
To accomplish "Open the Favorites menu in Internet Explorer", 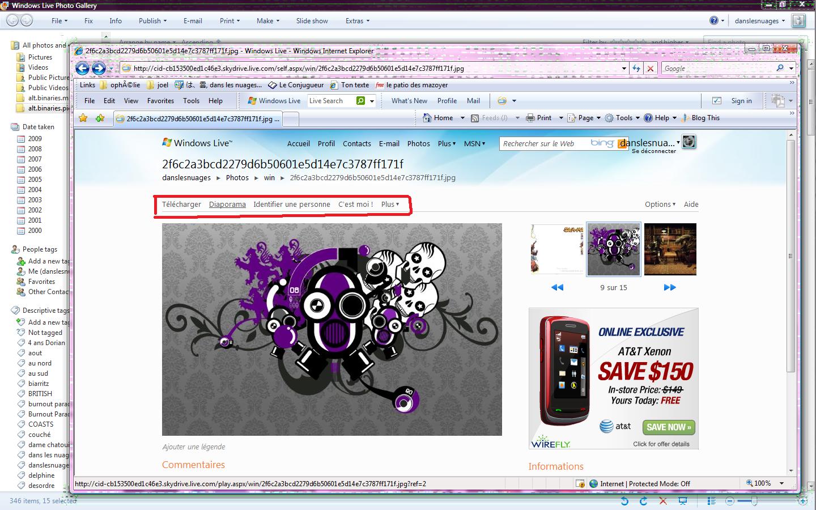I will coord(160,101).
